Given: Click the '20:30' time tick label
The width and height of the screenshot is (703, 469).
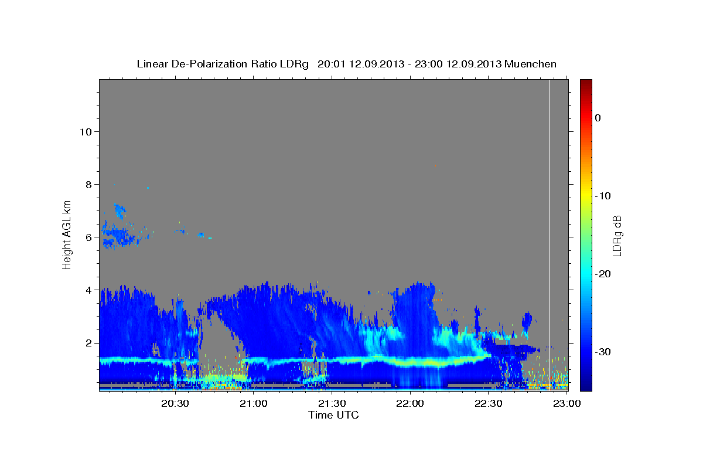Looking at the screenshot, I should coord(175,404).
